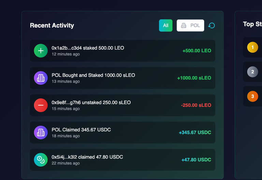262x180 pixels.
Task: Open the 0x1a2b...c3d4 staked 500.00 LEO entry
Action: [x=122, y=51]
